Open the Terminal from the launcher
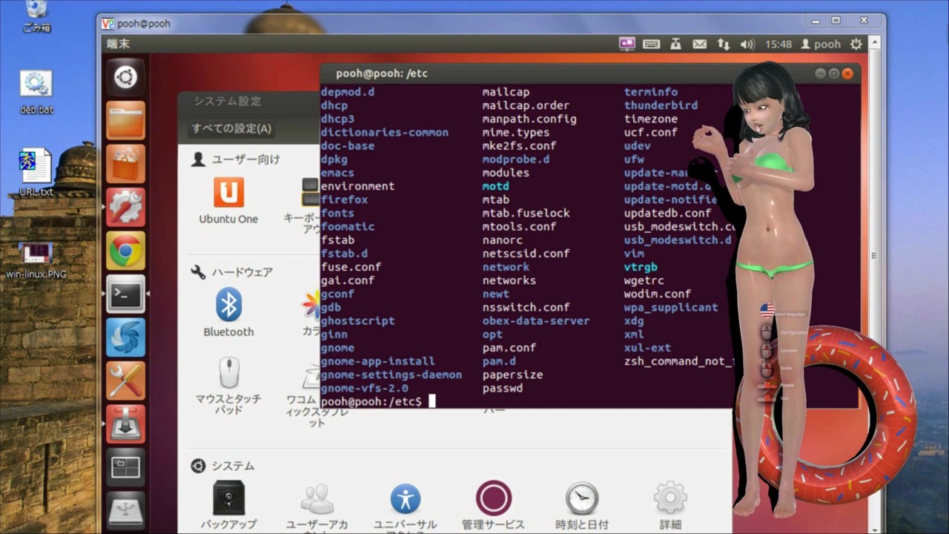The height and width of the screenshot is (534, 949). pos(125,294)
